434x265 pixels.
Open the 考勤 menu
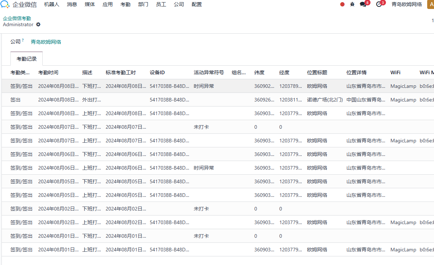tap(125, 4)
